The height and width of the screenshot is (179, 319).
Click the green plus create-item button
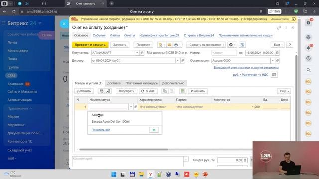click(154, 130)
